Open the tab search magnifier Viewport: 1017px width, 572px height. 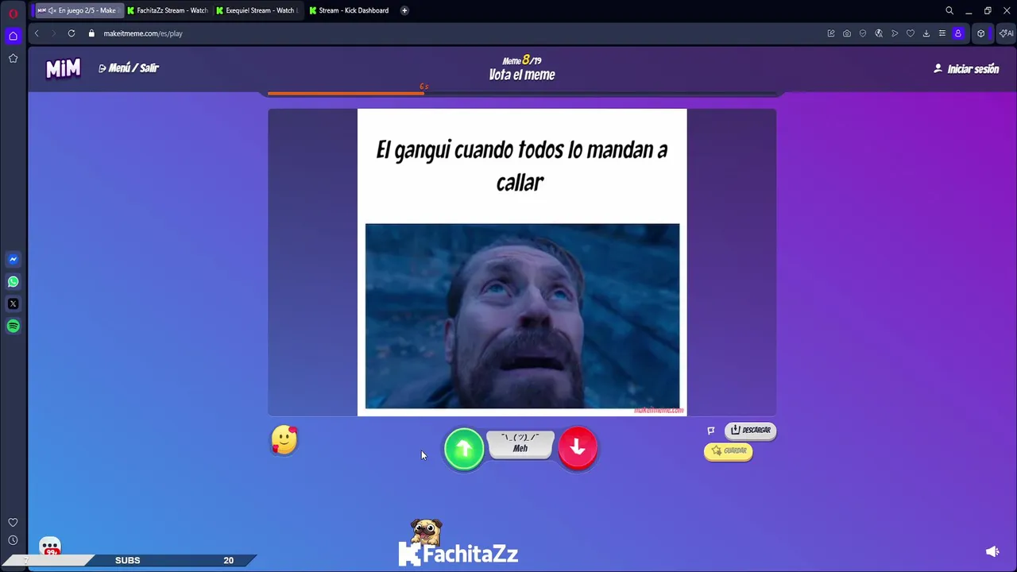pyautogui.click(x=949, y=10)
